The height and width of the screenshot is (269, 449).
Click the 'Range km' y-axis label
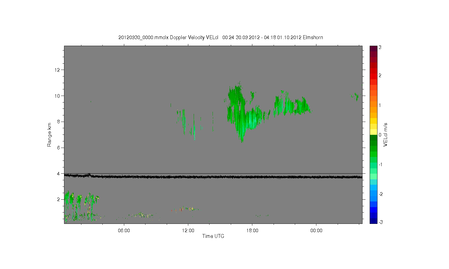point(49,135)
